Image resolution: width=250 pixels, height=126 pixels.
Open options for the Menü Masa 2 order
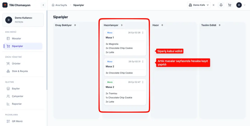(x=143, y=82)
